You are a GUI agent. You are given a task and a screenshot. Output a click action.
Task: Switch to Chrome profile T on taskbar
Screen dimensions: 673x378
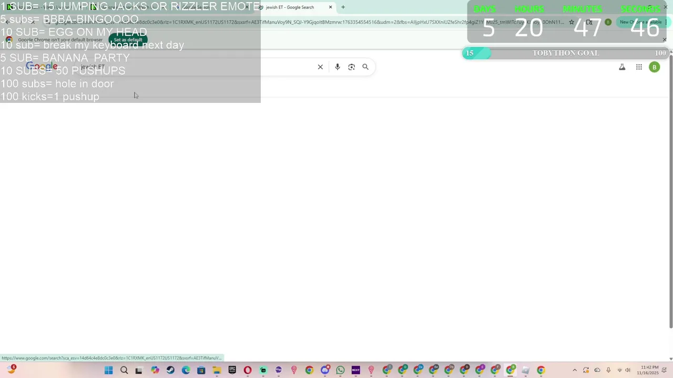pyautogui.click(x=386, y=370)
